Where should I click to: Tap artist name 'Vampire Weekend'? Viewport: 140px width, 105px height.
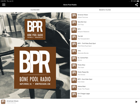(x=83, y=32)
